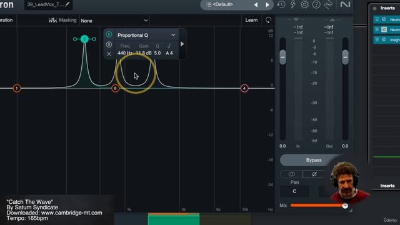Image resolution: width=400 pixels, height=225 pixels.
Task: Toggle the Inserts panel power dot
Action: [x=374, y=8]
